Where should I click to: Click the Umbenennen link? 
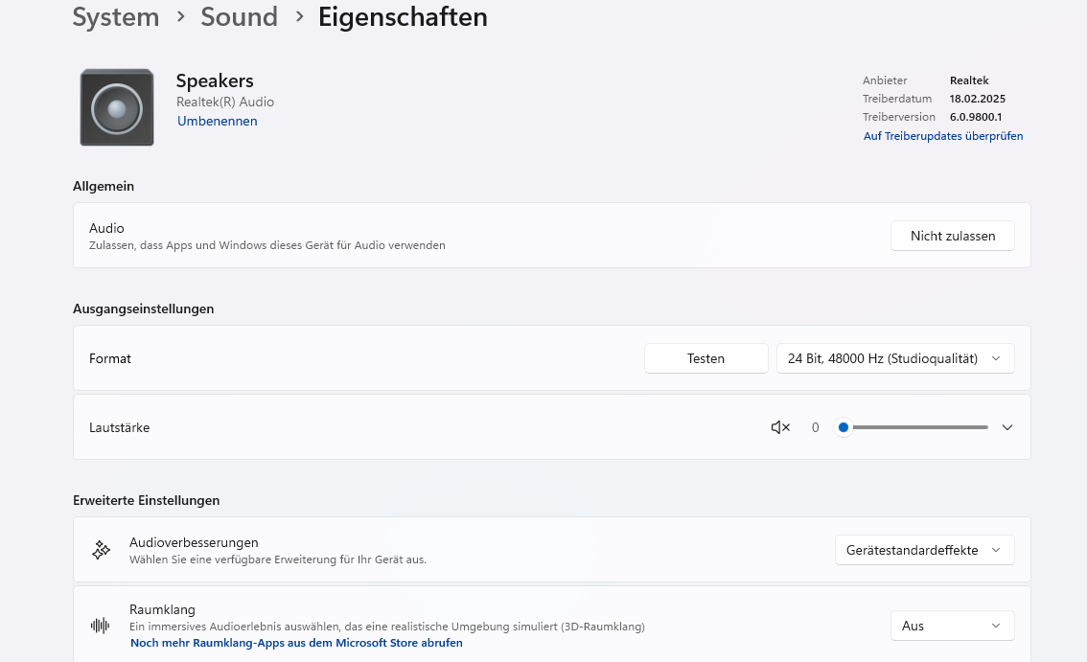click(x=217, y=122)
